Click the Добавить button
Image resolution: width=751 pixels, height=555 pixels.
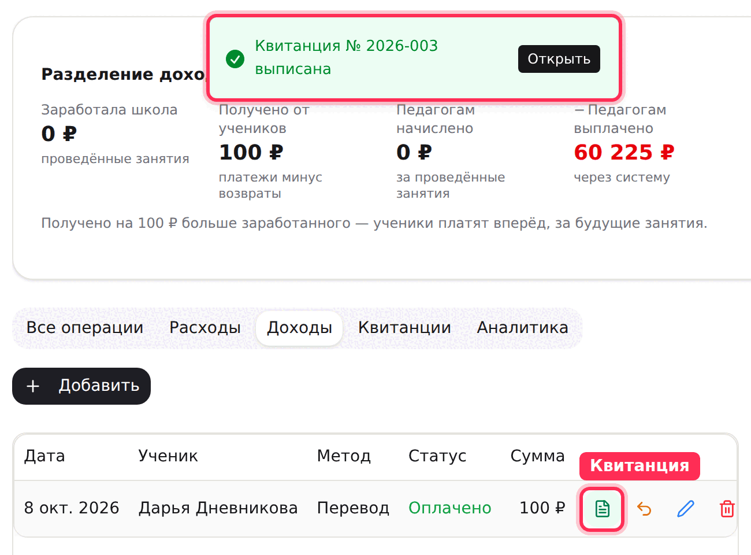click(x=81, y=386)
